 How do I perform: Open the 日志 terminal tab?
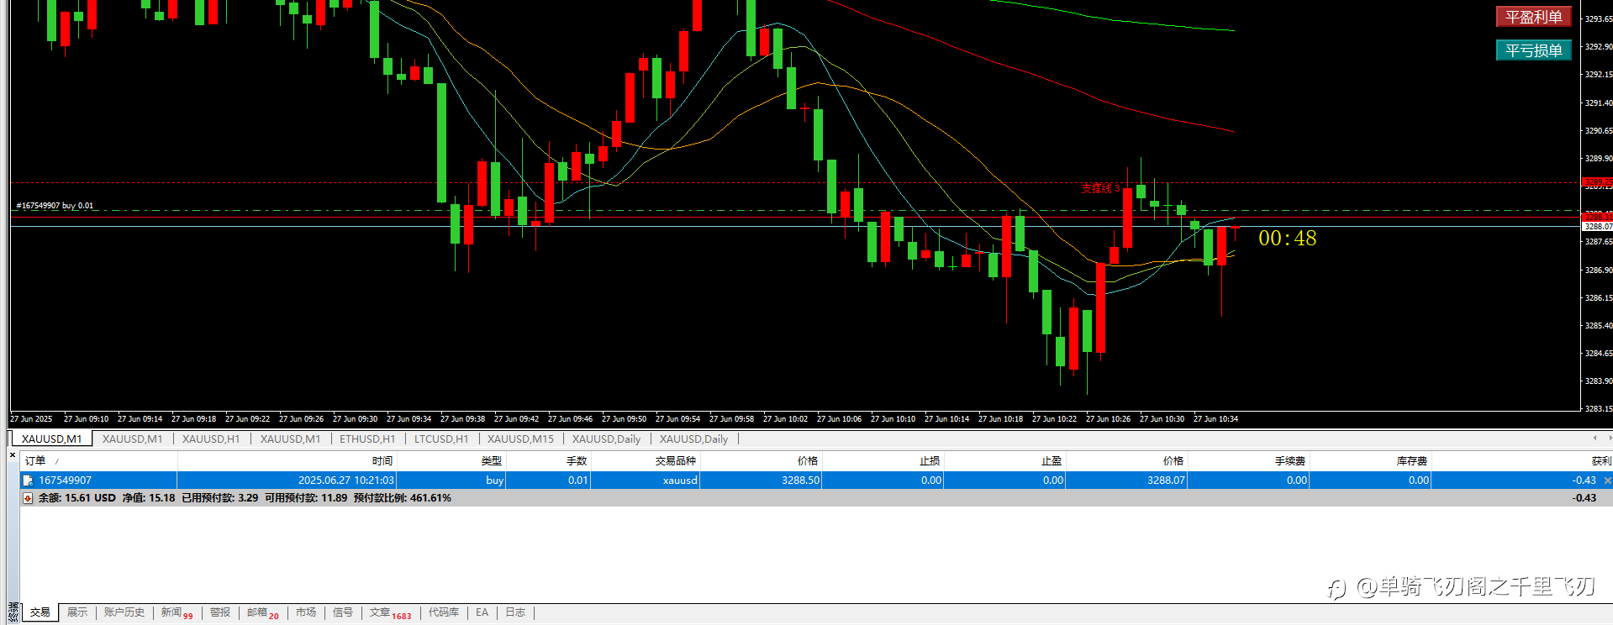[515, 612]
